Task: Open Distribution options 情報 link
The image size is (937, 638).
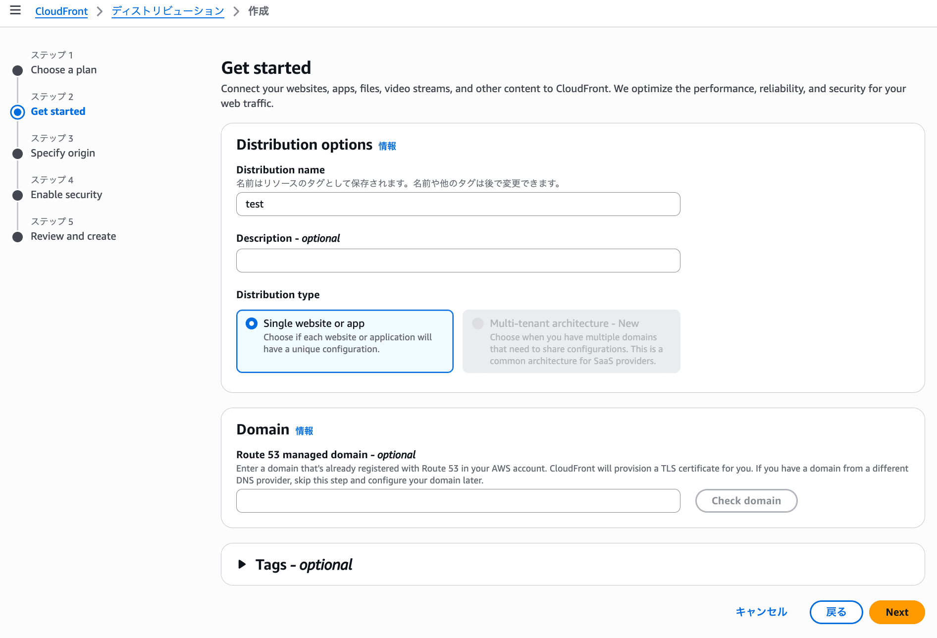Action: (387, 146)
